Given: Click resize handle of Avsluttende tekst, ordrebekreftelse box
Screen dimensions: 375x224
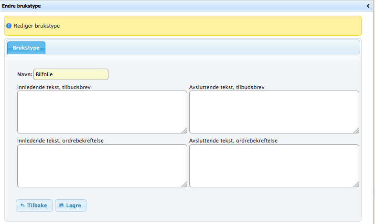Looking at the screenshot, I should [x=356, y=184].
